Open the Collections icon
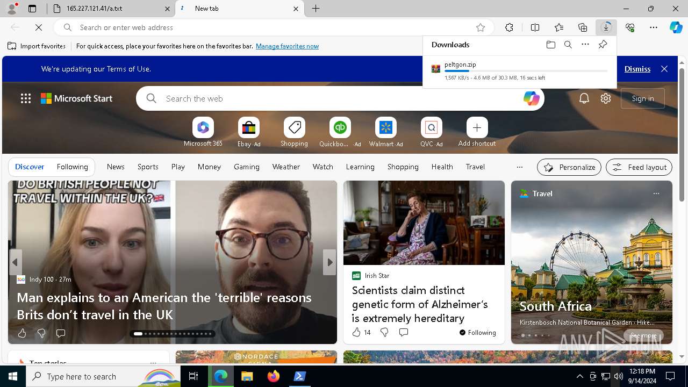Screen dimensions: 688x387 pos(583,27)
